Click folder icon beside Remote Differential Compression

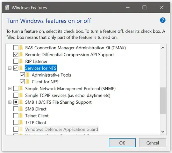(x=21, y=54)
